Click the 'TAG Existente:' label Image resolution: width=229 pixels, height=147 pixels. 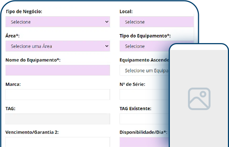pos(135,108)
